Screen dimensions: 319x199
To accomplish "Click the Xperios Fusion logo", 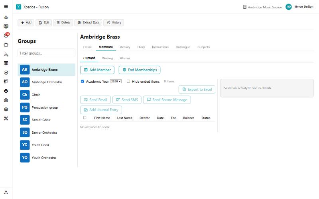I will pos(18,7).
